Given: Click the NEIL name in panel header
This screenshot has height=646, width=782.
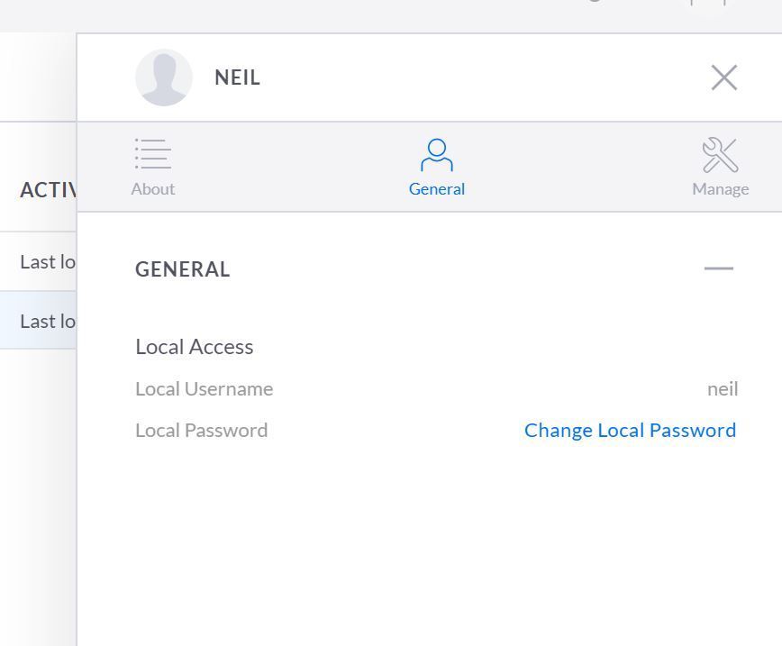Looking at the screenshot, I should 237,78.
